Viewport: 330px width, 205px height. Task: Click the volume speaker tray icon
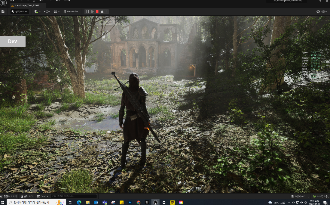pos(301,203)
